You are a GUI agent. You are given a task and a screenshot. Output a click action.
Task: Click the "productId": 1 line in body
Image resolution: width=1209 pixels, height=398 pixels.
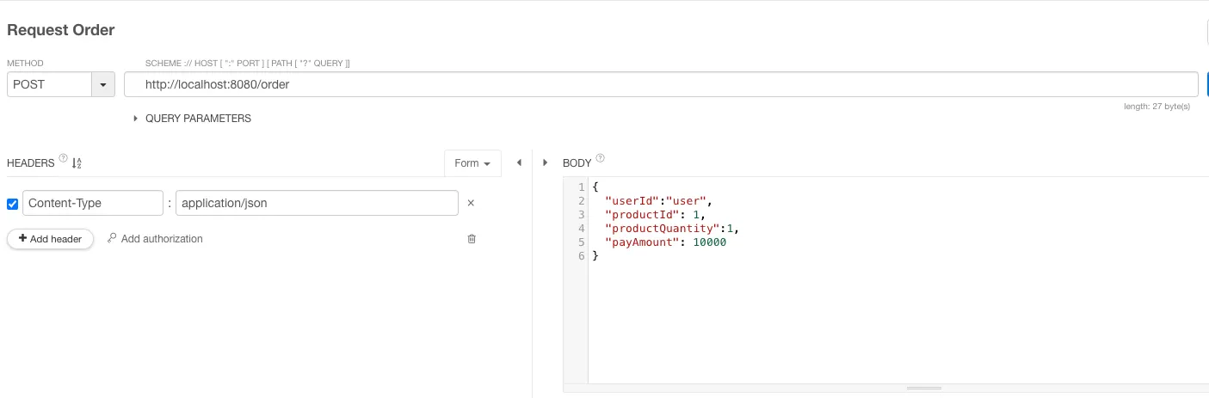click(655, 214)
